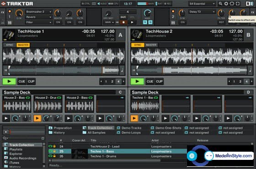Toggle REVRB effect ON button

69,22
